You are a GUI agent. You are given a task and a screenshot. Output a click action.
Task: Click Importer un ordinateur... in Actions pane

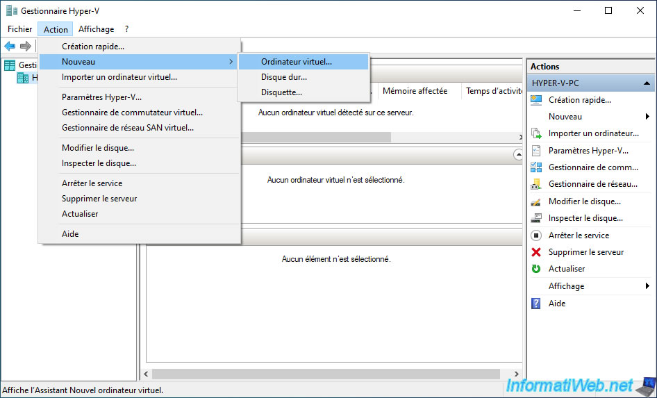point(594,133)
